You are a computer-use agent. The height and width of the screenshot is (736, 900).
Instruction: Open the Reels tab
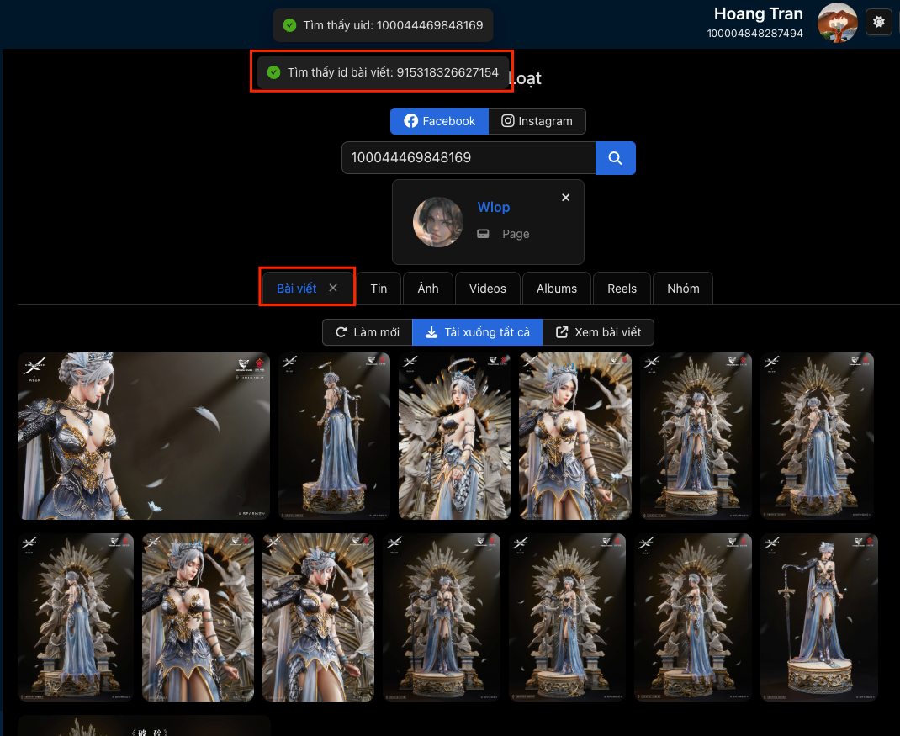click(x=622, y=289)
